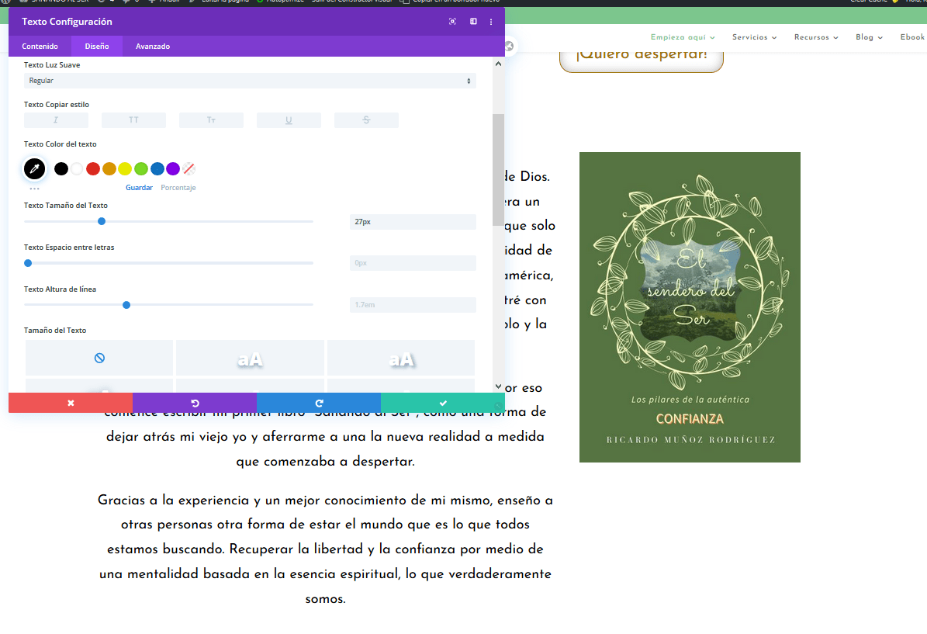Expand the three dots below the color picker
This screenshot has height=634, width=927.
[x=34, y=189]
